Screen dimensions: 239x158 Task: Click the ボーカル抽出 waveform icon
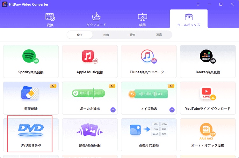89,93
